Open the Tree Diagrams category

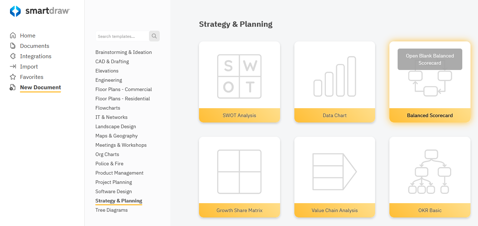coord(111,210)
